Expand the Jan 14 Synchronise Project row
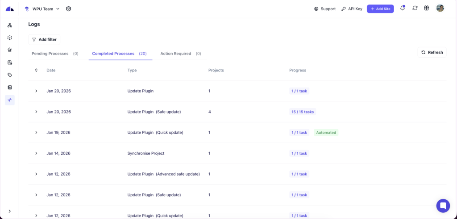This screenshot has width=457, height=219. point(36,153)
